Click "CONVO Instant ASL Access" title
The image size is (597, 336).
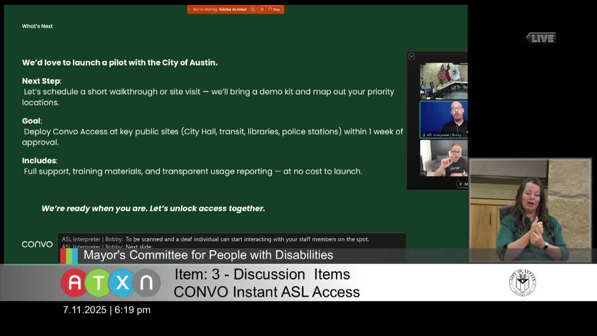[x=267, y=292]
